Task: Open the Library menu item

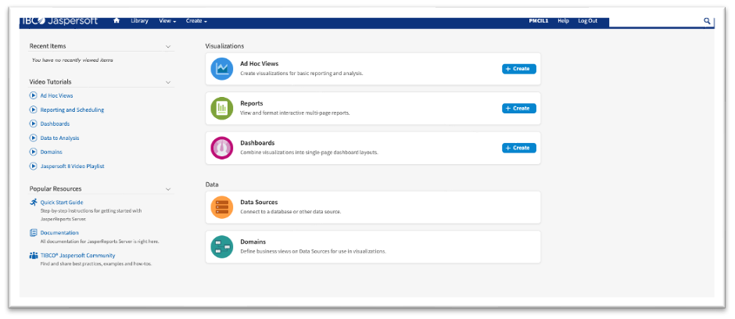Action: coord(140,21)
